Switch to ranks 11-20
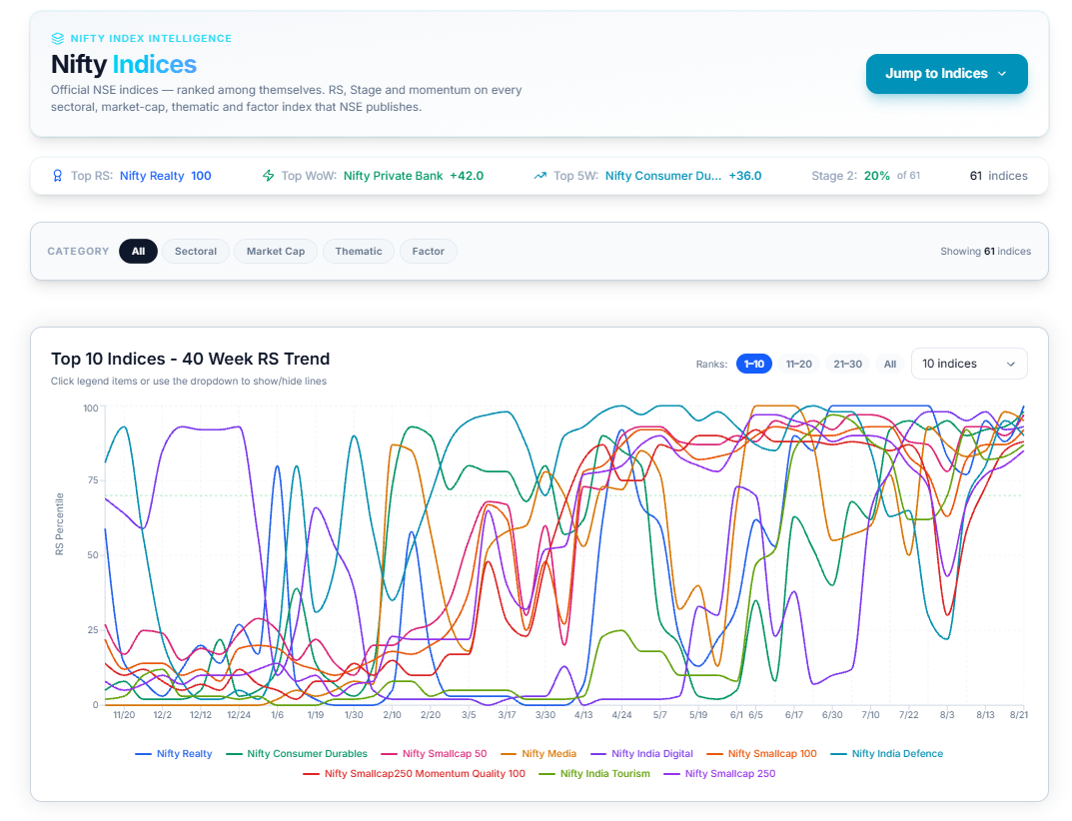 [798, 364]
